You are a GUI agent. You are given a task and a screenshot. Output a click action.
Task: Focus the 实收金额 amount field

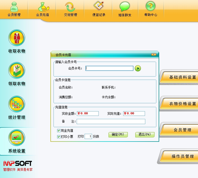coord(87,114)
